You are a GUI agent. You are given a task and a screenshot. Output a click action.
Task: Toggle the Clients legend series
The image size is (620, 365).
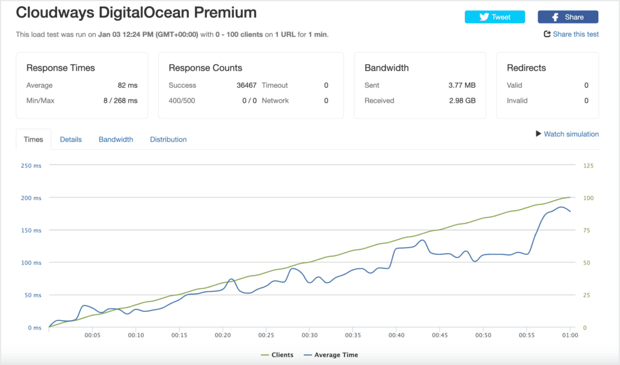click(277, 355)
